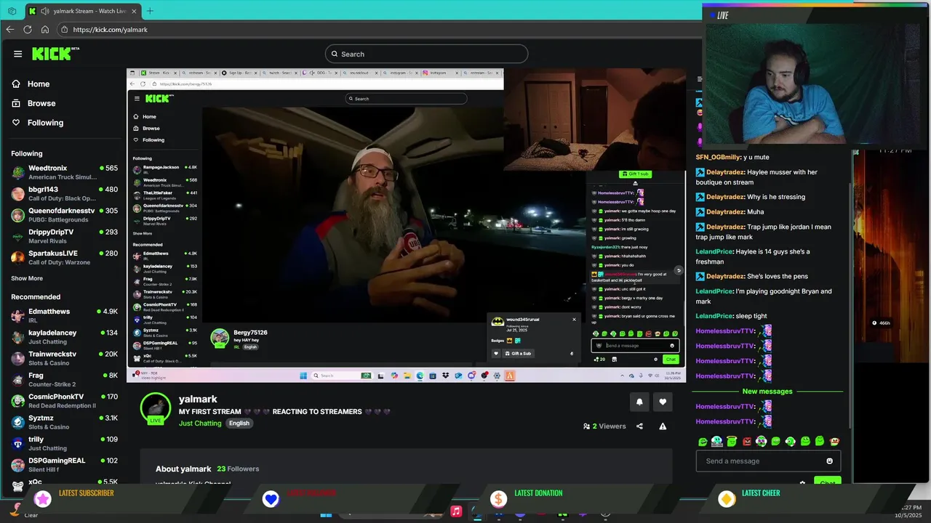
Task: Share the stream via share icon
Action: pos(639,426)
